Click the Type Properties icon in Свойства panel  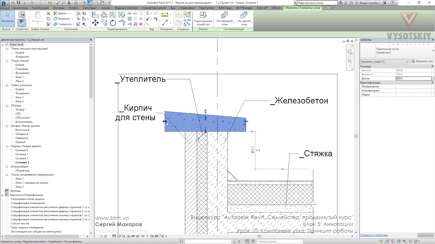tap(22, 15)
